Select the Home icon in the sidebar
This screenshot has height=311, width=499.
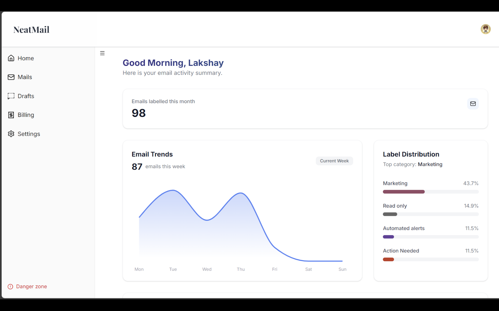point(11,58)
